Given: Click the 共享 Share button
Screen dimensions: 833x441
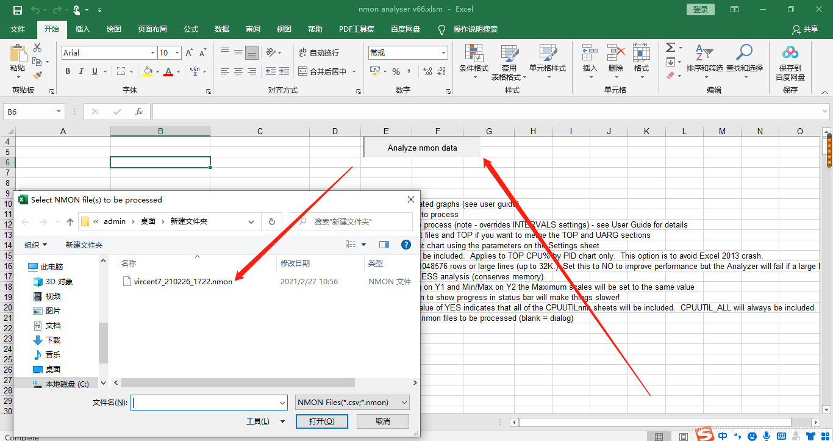Looking at the screenshot, I should [x=805, y=29].
